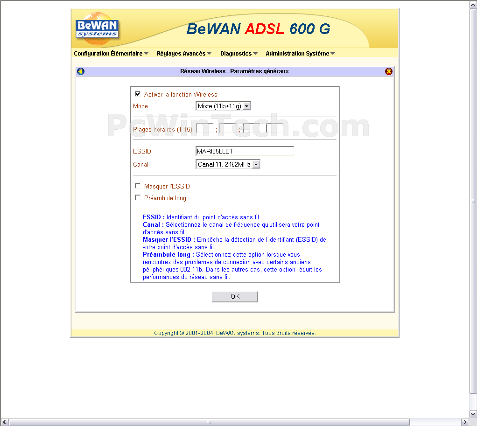Click the fourth Plages horaires field

click(x=275, y=129)
